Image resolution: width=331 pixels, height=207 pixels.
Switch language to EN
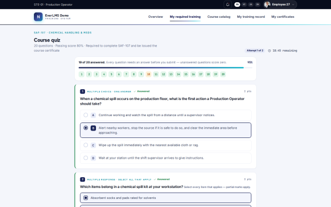(237, 5)
